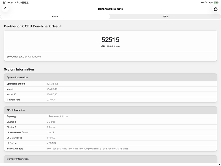Select the Operating System row label
The image size is (221, 166).
[16, 84]
